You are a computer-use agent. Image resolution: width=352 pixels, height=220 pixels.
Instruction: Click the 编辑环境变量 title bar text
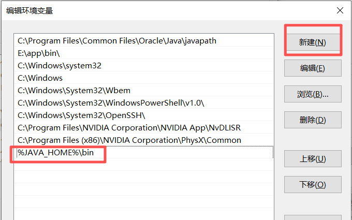(x=30, y=10)
